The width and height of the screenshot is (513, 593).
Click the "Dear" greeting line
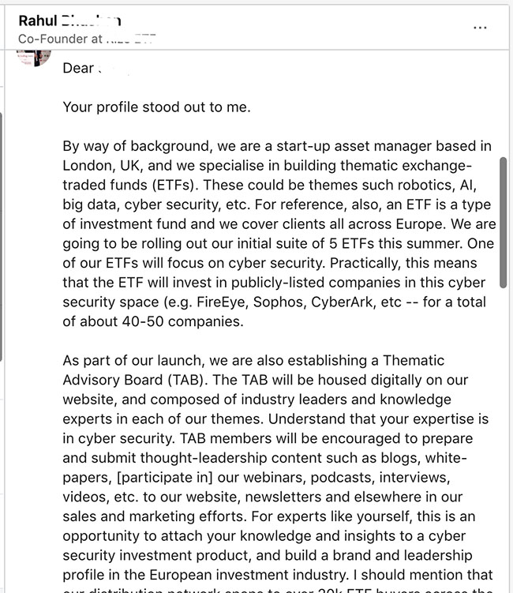point(79,68)
